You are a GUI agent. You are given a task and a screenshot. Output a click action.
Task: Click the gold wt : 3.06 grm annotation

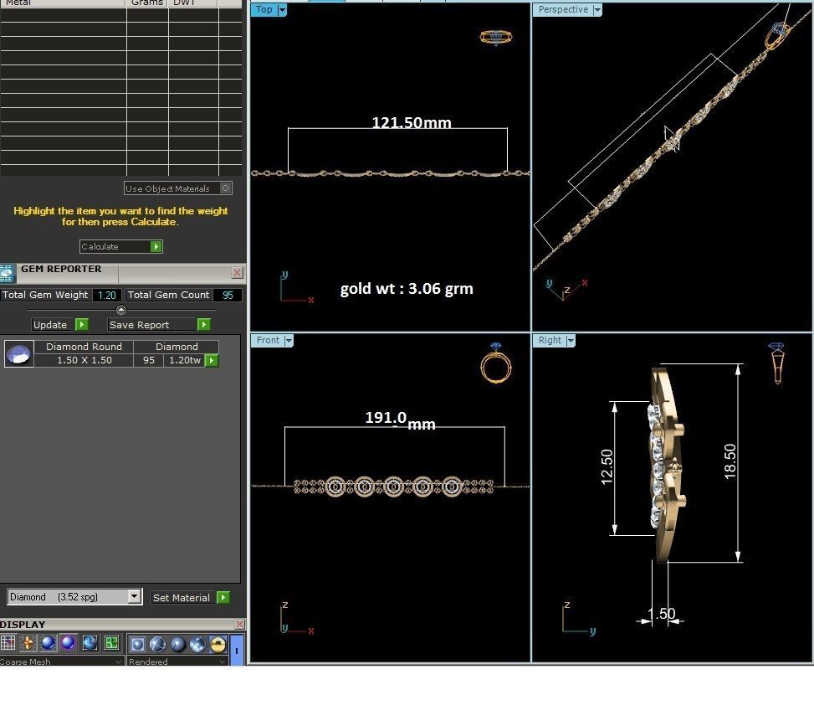[407, 288]
